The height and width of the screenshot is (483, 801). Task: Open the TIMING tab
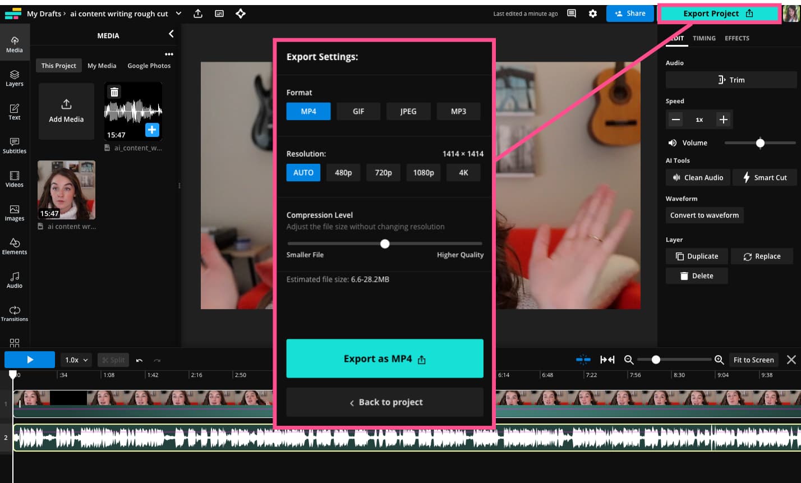[704, 38]
